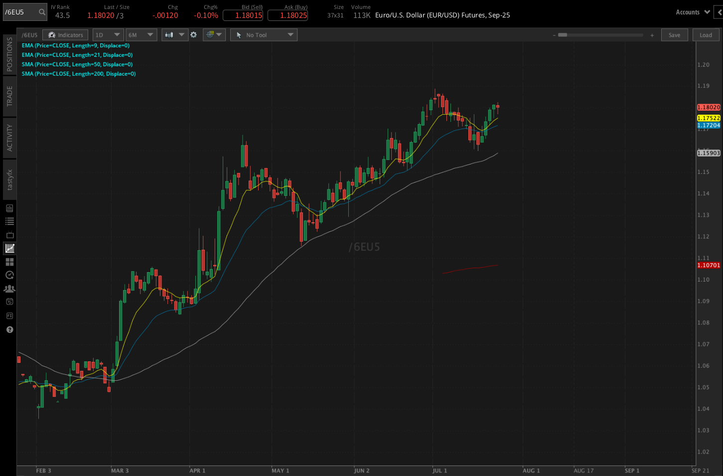Click the clock history icon in the sidebar

coord(9,275)
